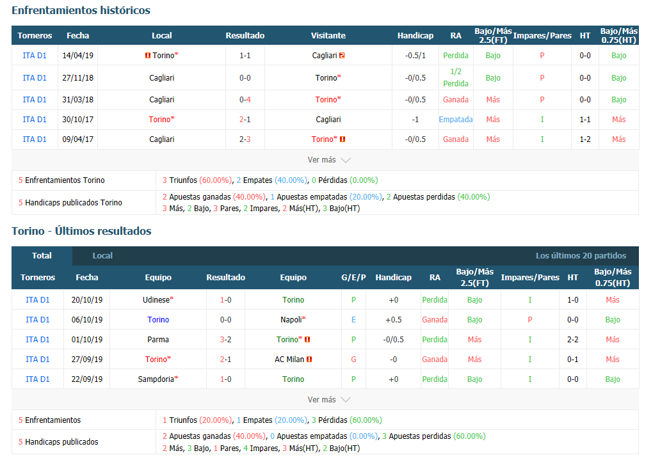Click the Torino - Últimos resultados heading

82,231
